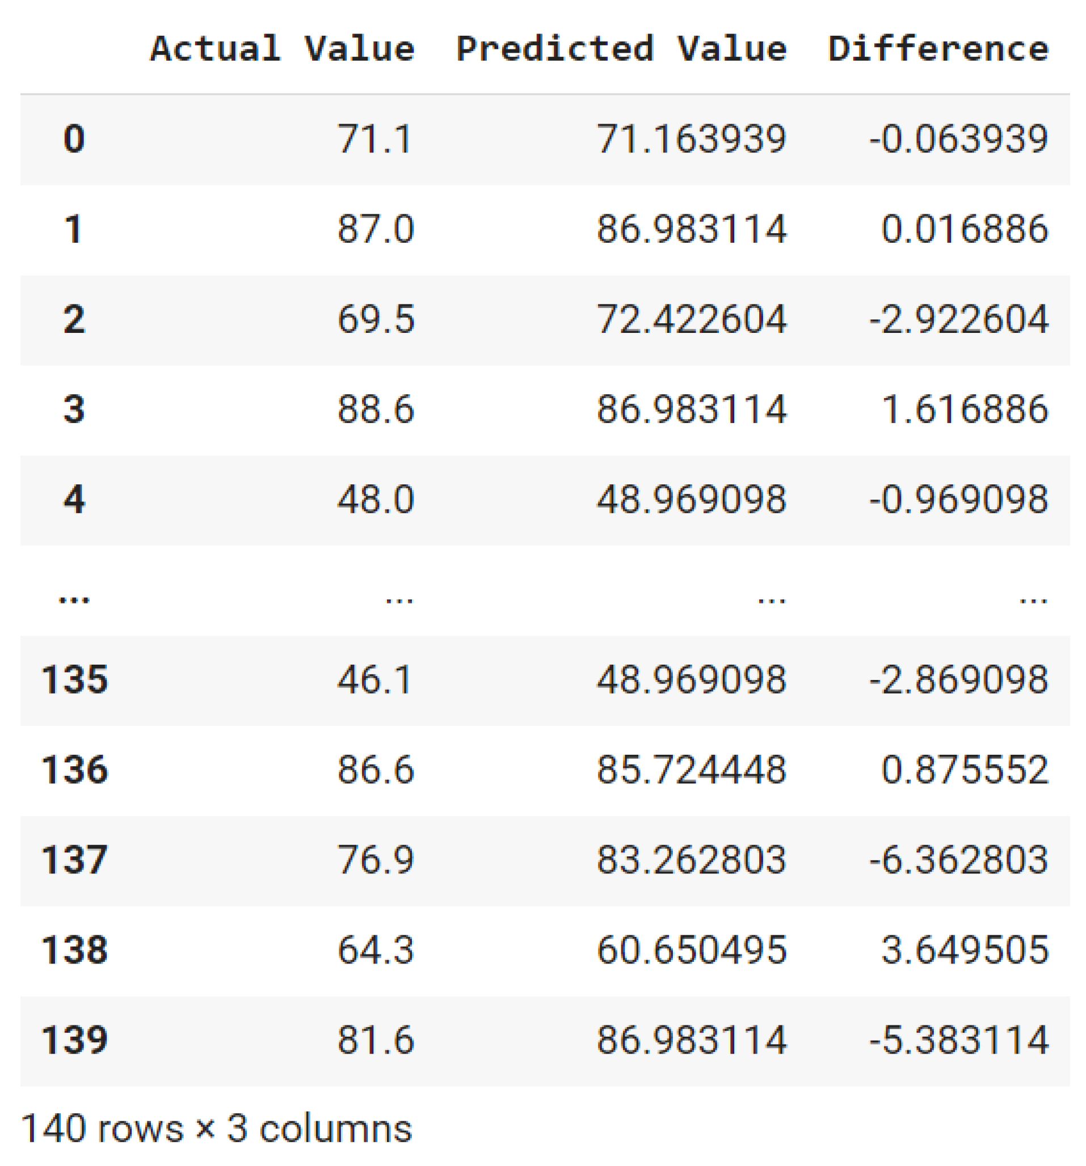Click the predicted value 72.422604
The height and width of the screenshot is (1166, 1086).
click(691, 320)
